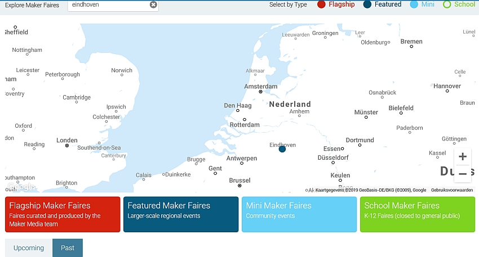Image resolution: width=479 pixels, height=257 pixels.
Task: Click the Eindhoven Featured faire marker
Action: [x=282, y=149]
